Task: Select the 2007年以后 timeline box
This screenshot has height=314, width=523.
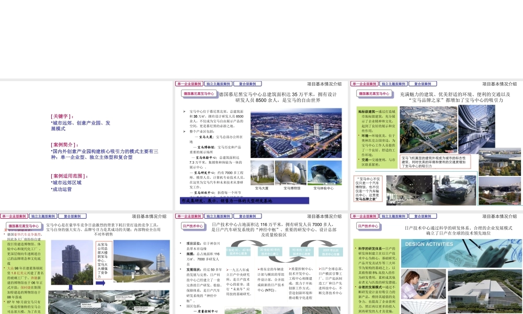Action: [331, 252]
